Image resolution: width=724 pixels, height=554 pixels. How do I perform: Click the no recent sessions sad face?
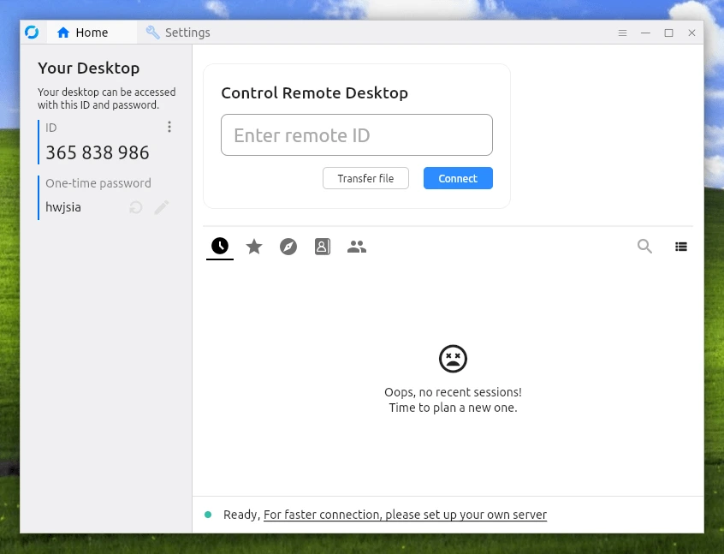(453, 359)
